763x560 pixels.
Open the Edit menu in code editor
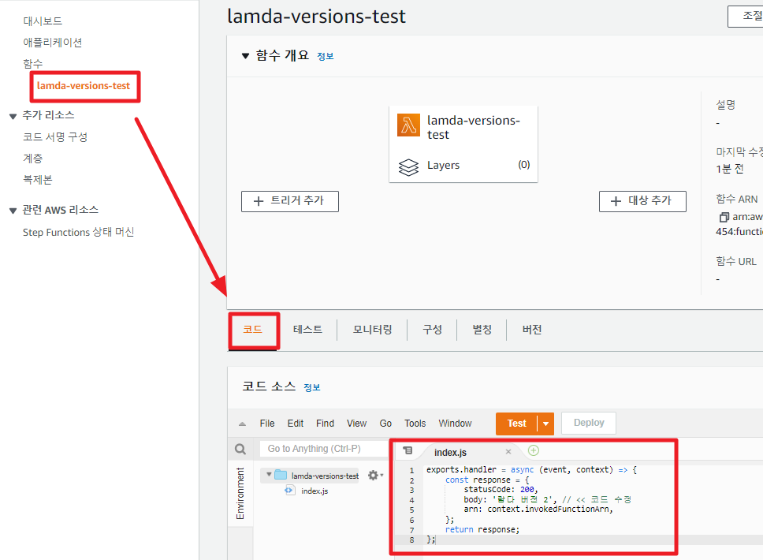click(296, 424)
